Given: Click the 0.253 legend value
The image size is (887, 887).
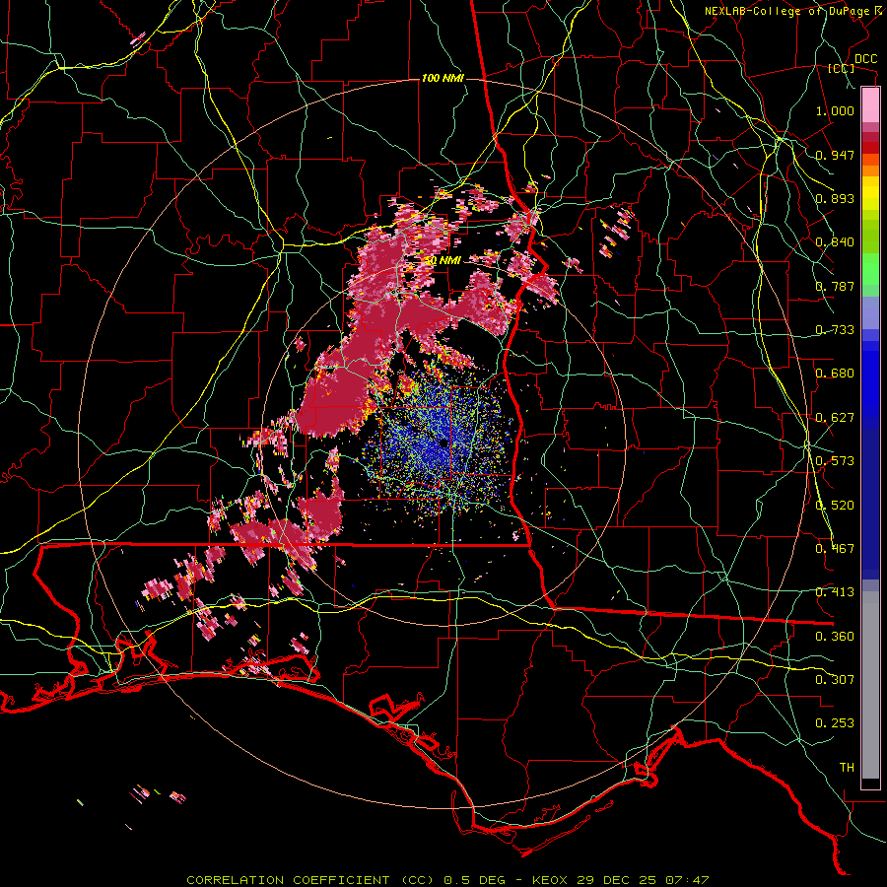Looking at the screenshot, I should click(x=835, y=723).
